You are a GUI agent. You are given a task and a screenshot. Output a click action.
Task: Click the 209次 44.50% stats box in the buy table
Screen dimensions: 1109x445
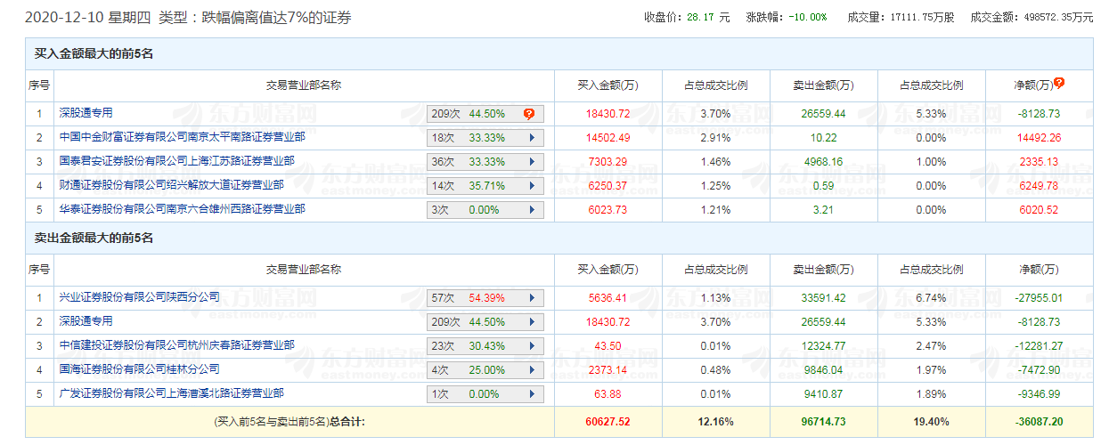click(x=472, y=114)
